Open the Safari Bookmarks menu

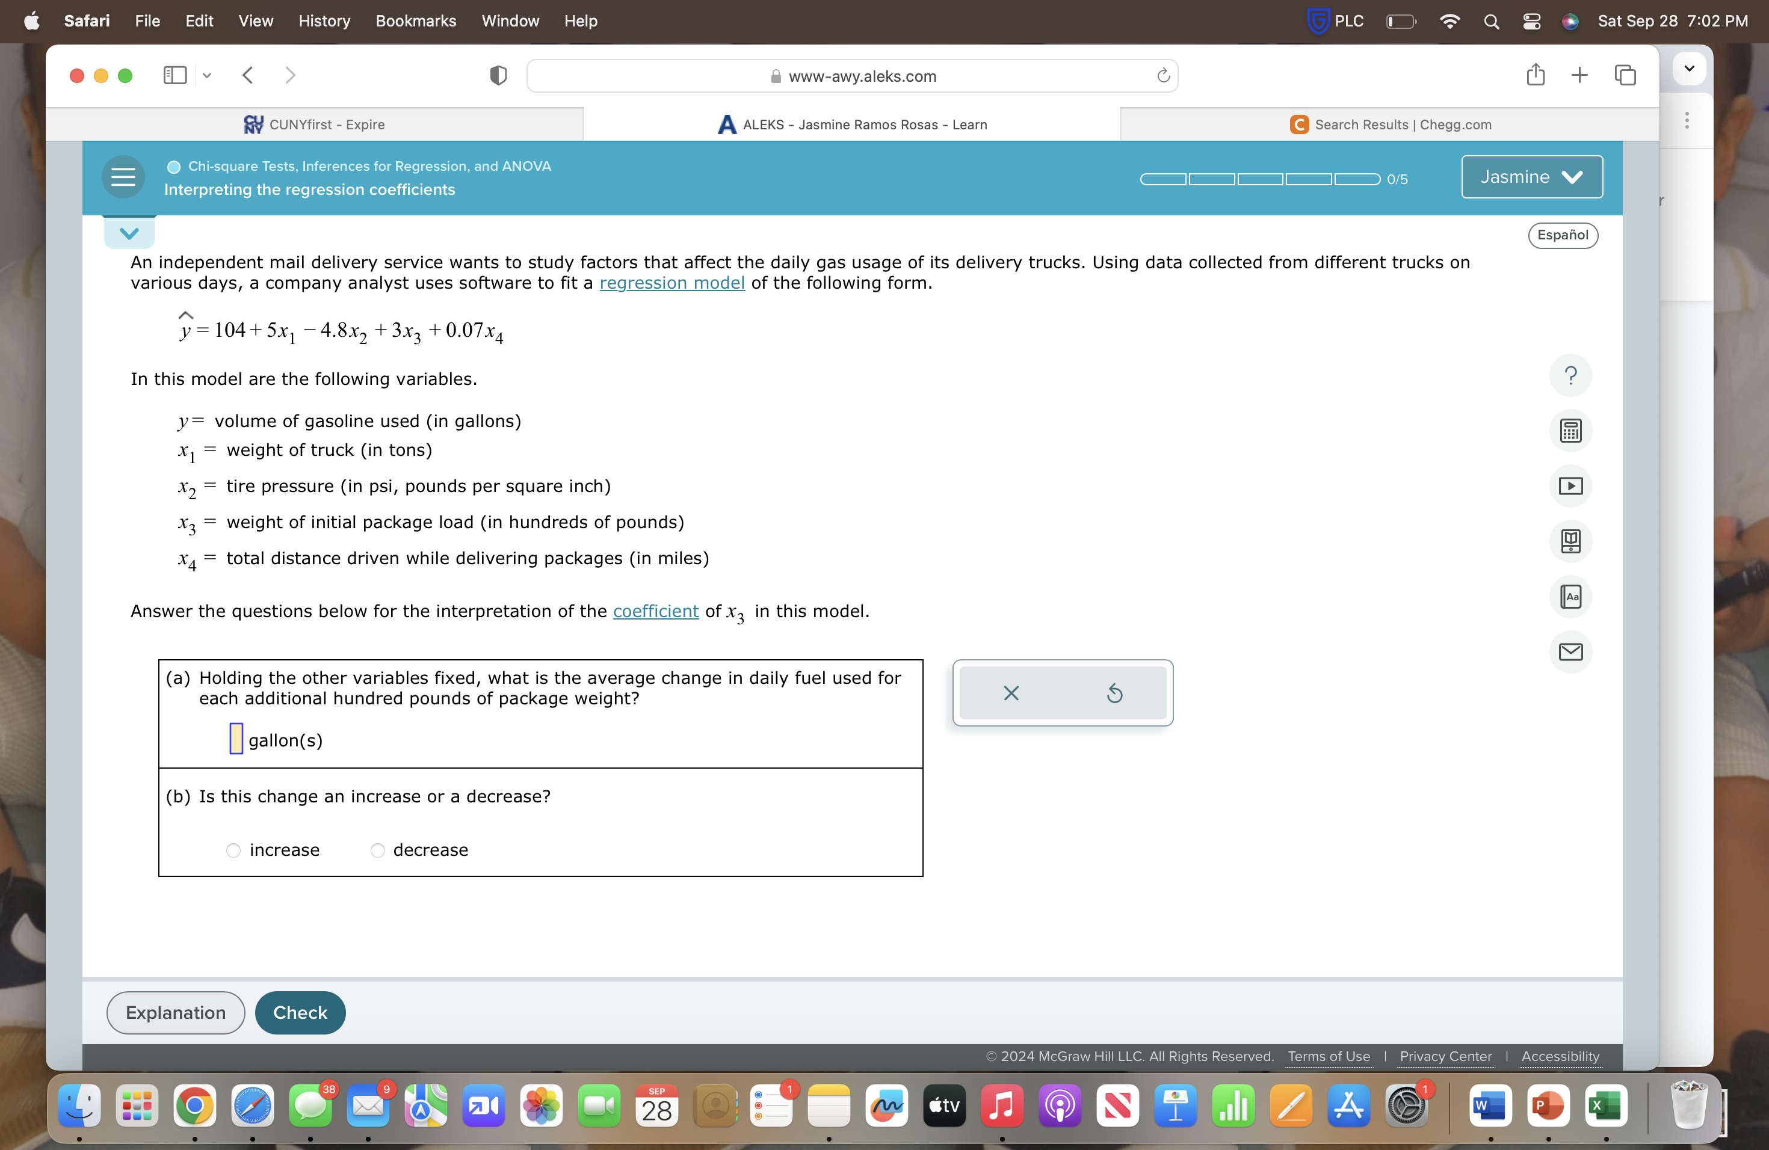tap(416, 21)
